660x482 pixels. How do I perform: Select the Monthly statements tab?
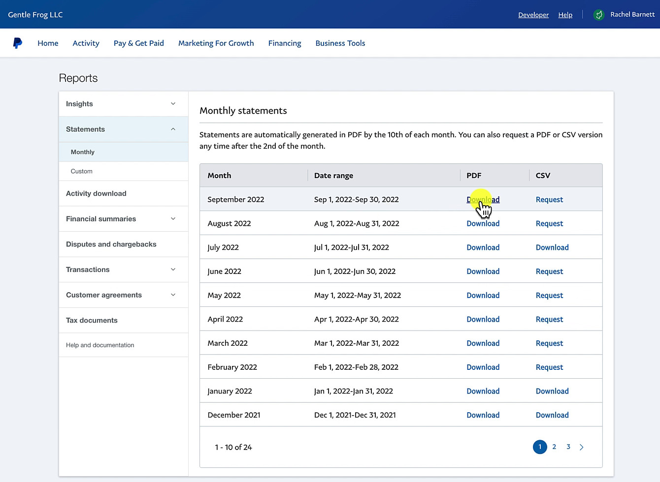pos(82,152)
